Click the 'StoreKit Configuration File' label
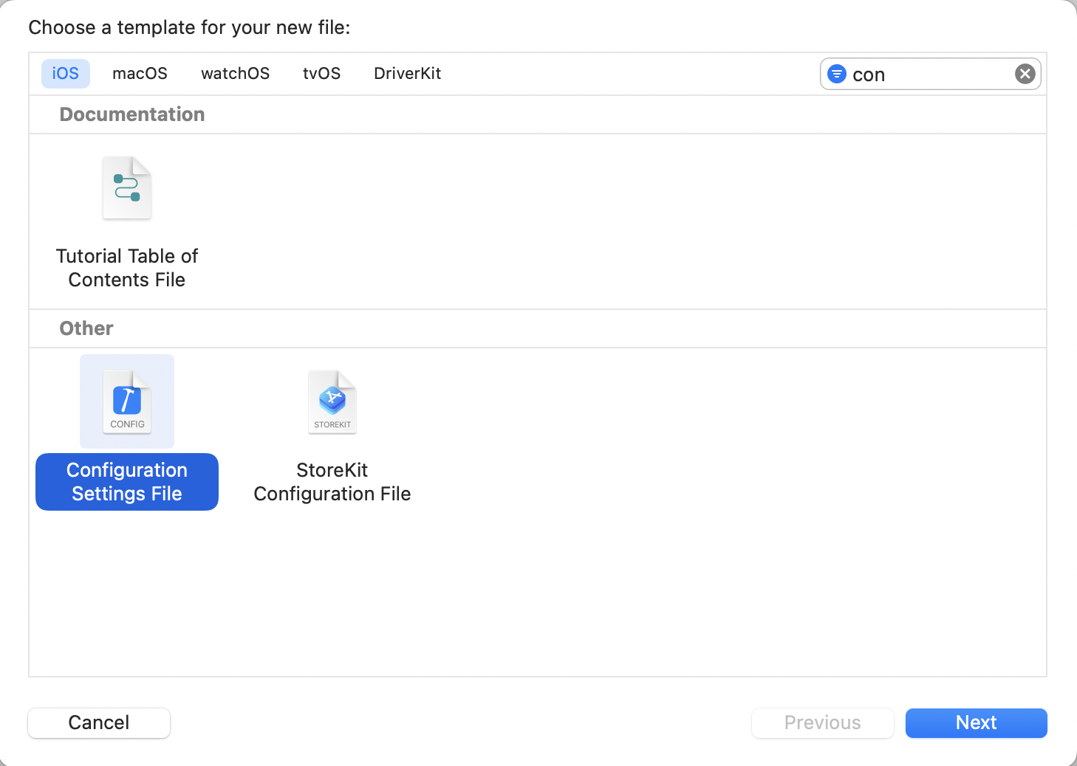Screen dimensions: 1077x766 pyautogui.click(x=332, y=482)
